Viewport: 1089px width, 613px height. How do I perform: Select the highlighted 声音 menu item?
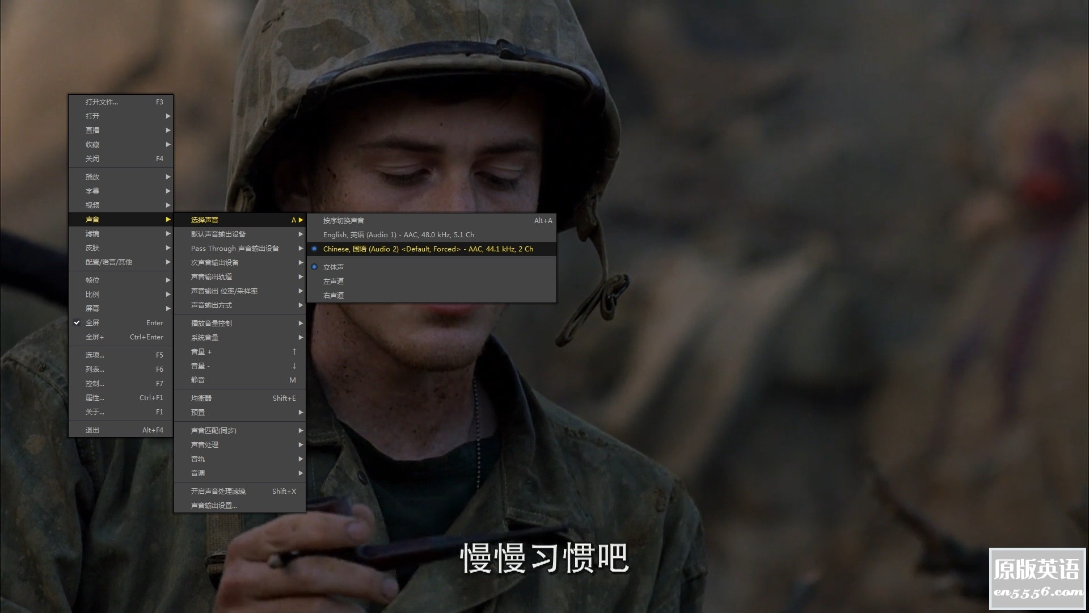(x=121, y=219)
